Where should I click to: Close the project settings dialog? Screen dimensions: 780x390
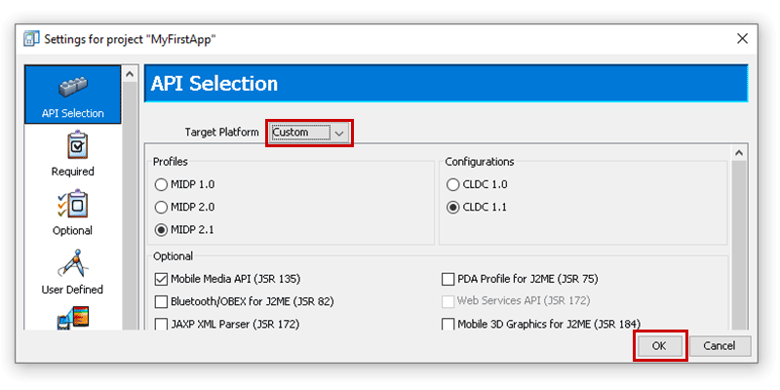click(x=742, y=39)
